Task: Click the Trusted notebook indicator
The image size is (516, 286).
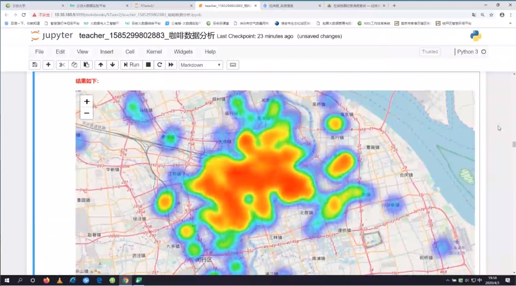Action: tap(430, 51)
